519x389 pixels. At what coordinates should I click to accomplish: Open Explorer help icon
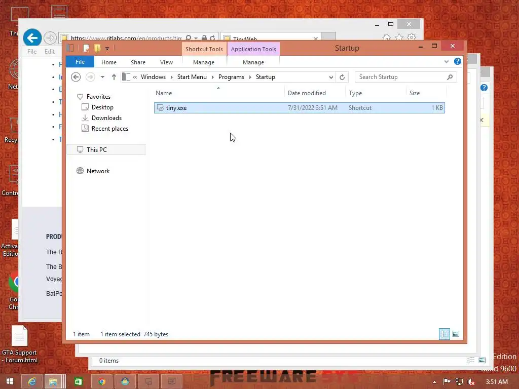[458, 61]
